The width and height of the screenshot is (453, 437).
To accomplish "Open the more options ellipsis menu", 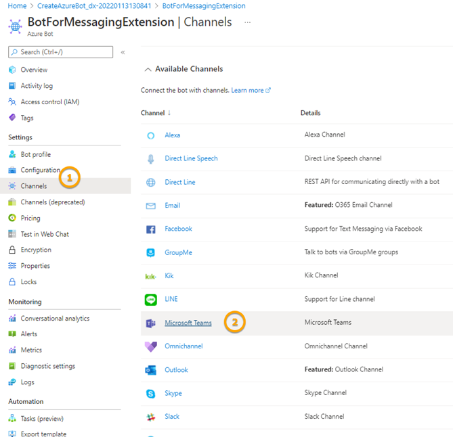I will [248, 22].
